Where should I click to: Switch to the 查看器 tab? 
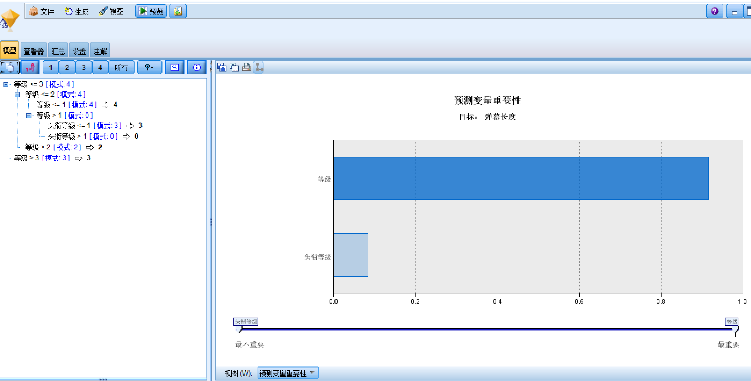pos(34,50)
